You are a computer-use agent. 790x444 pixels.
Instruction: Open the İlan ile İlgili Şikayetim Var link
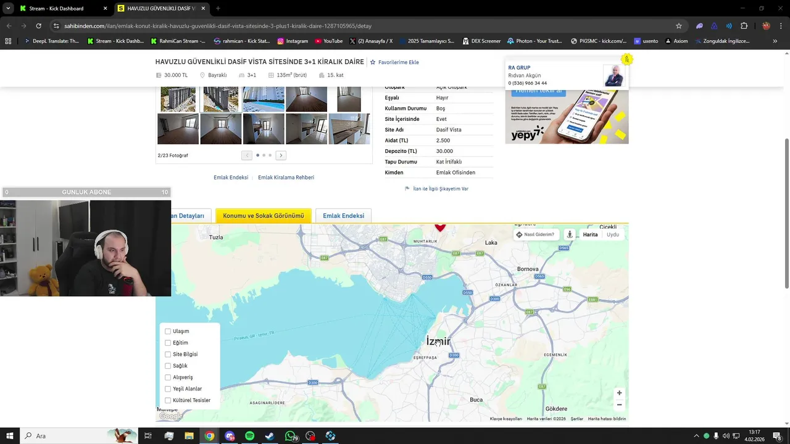pos(437,189)
